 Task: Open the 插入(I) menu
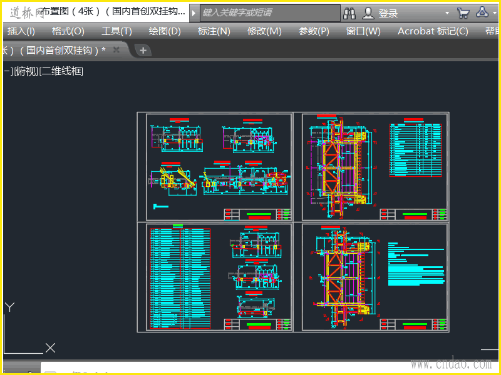coord(21,31)
